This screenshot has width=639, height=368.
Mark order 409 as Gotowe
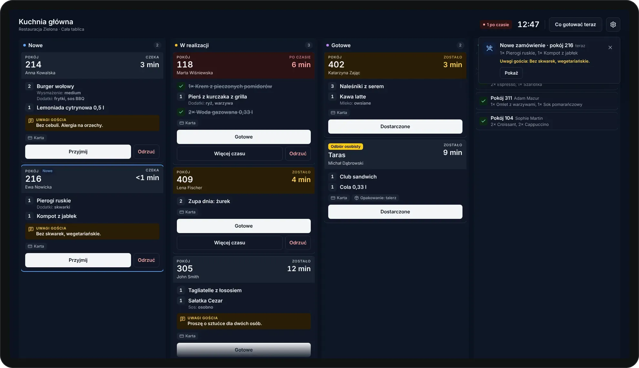tap(244, 226)
